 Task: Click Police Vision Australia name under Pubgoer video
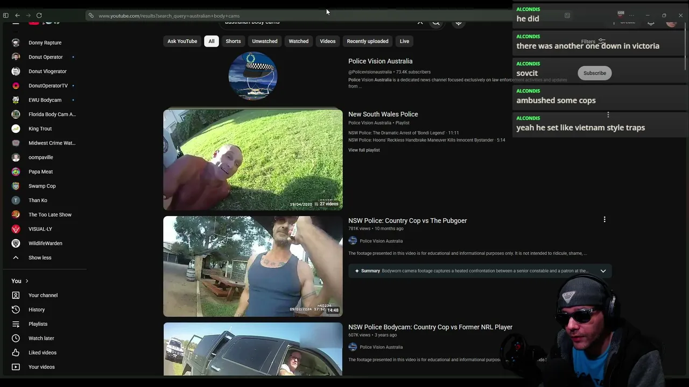(x=381, y=241)
